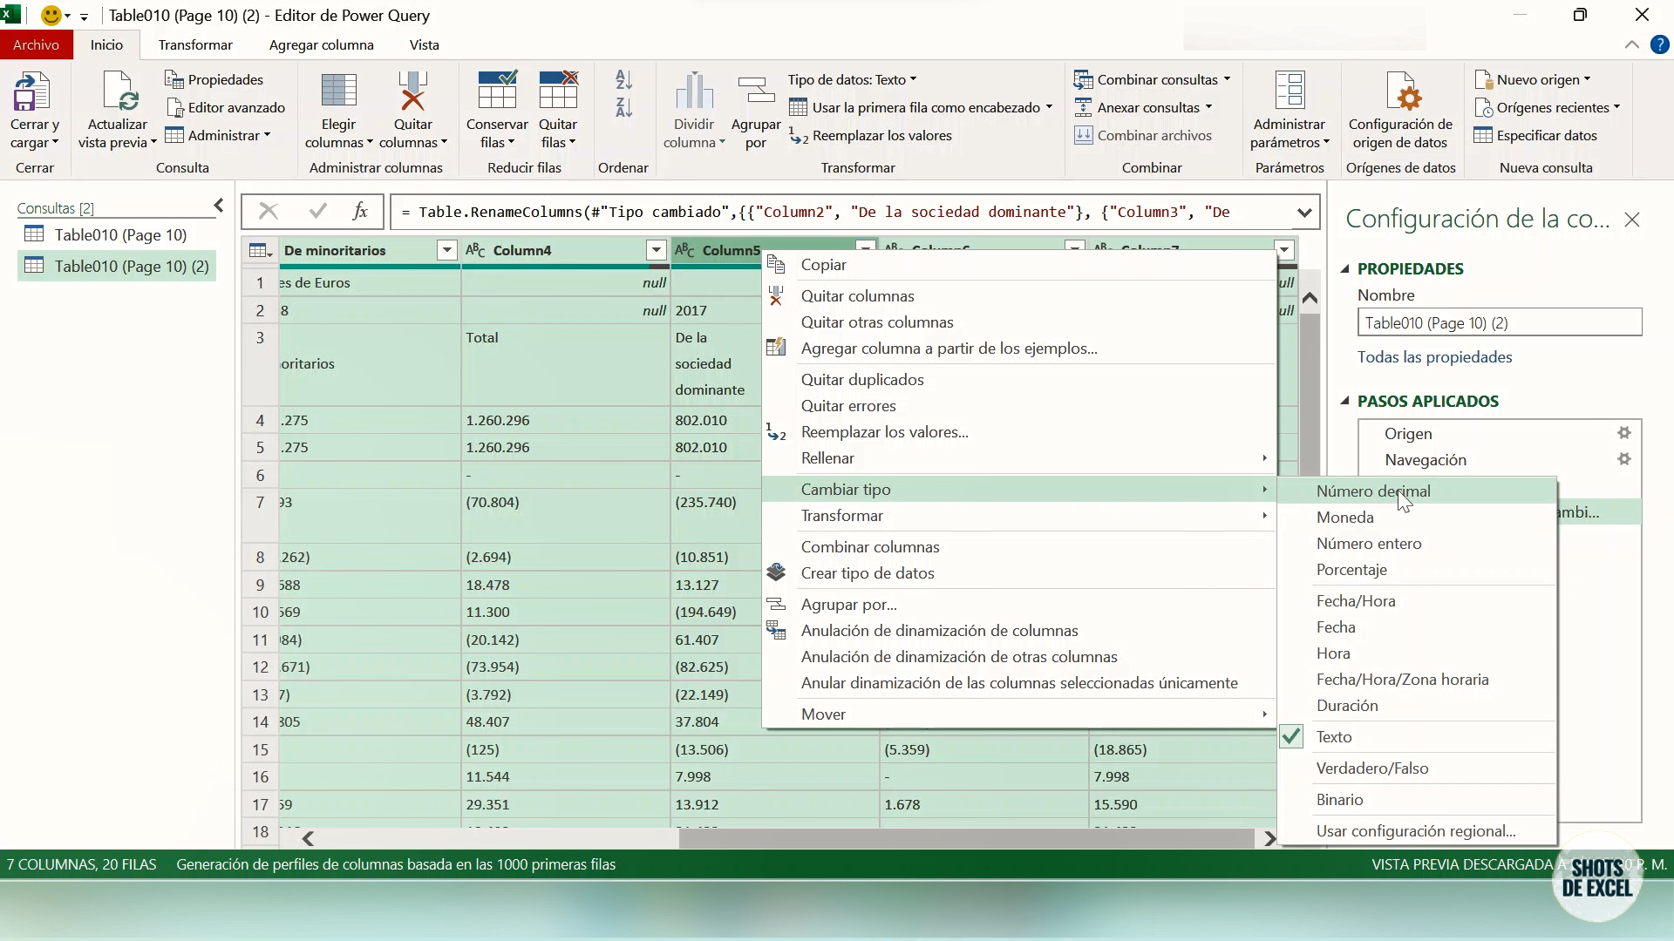Sort ascending with the A-Z icon
This screenshot has width=1674, height=941.
(623, 80)
